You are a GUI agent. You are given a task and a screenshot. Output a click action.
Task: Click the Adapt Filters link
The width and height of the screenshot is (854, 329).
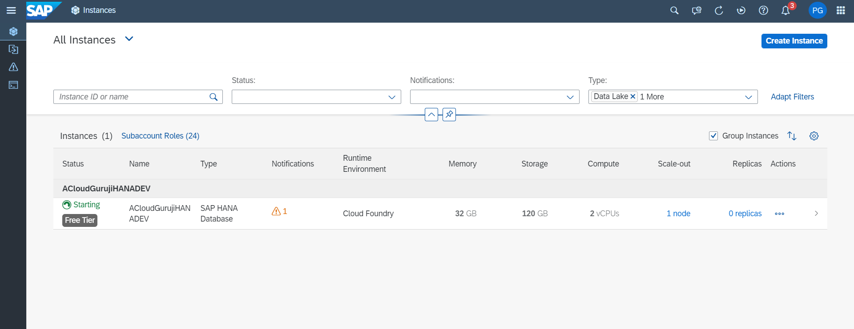(x=792, y=97)
